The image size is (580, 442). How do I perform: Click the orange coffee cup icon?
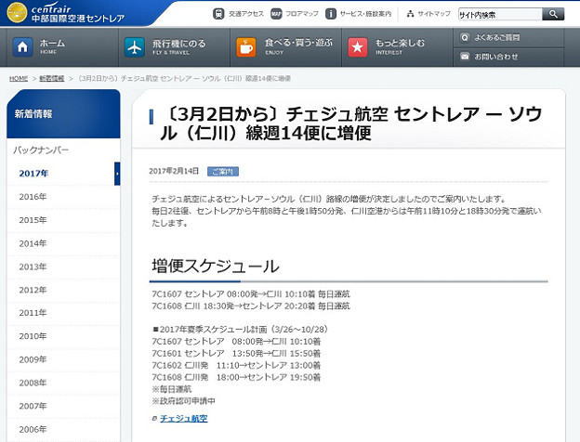[246, 47]
